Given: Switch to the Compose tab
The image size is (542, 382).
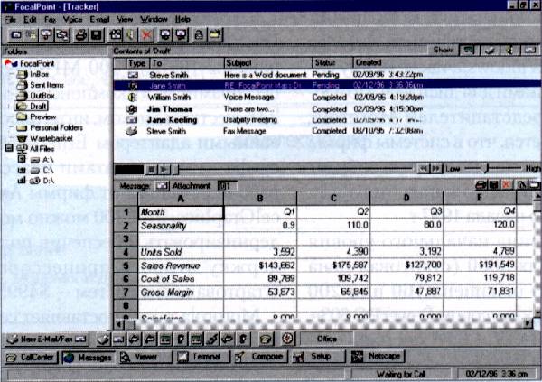Looking at the screenshot, I should (261, 357).
